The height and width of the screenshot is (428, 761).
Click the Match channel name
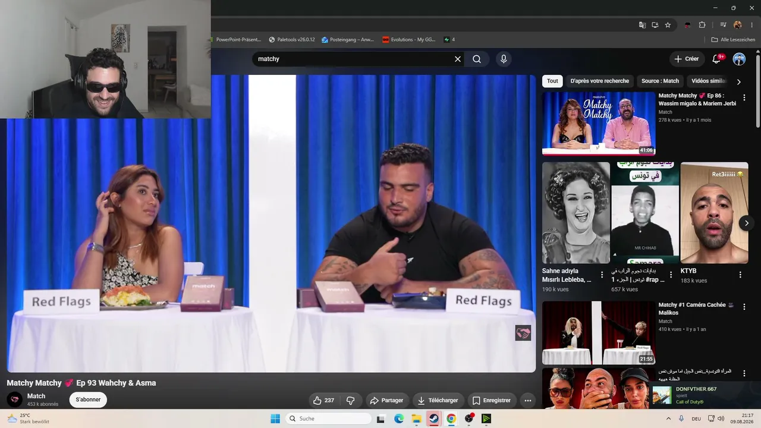(x=36, y=396)
